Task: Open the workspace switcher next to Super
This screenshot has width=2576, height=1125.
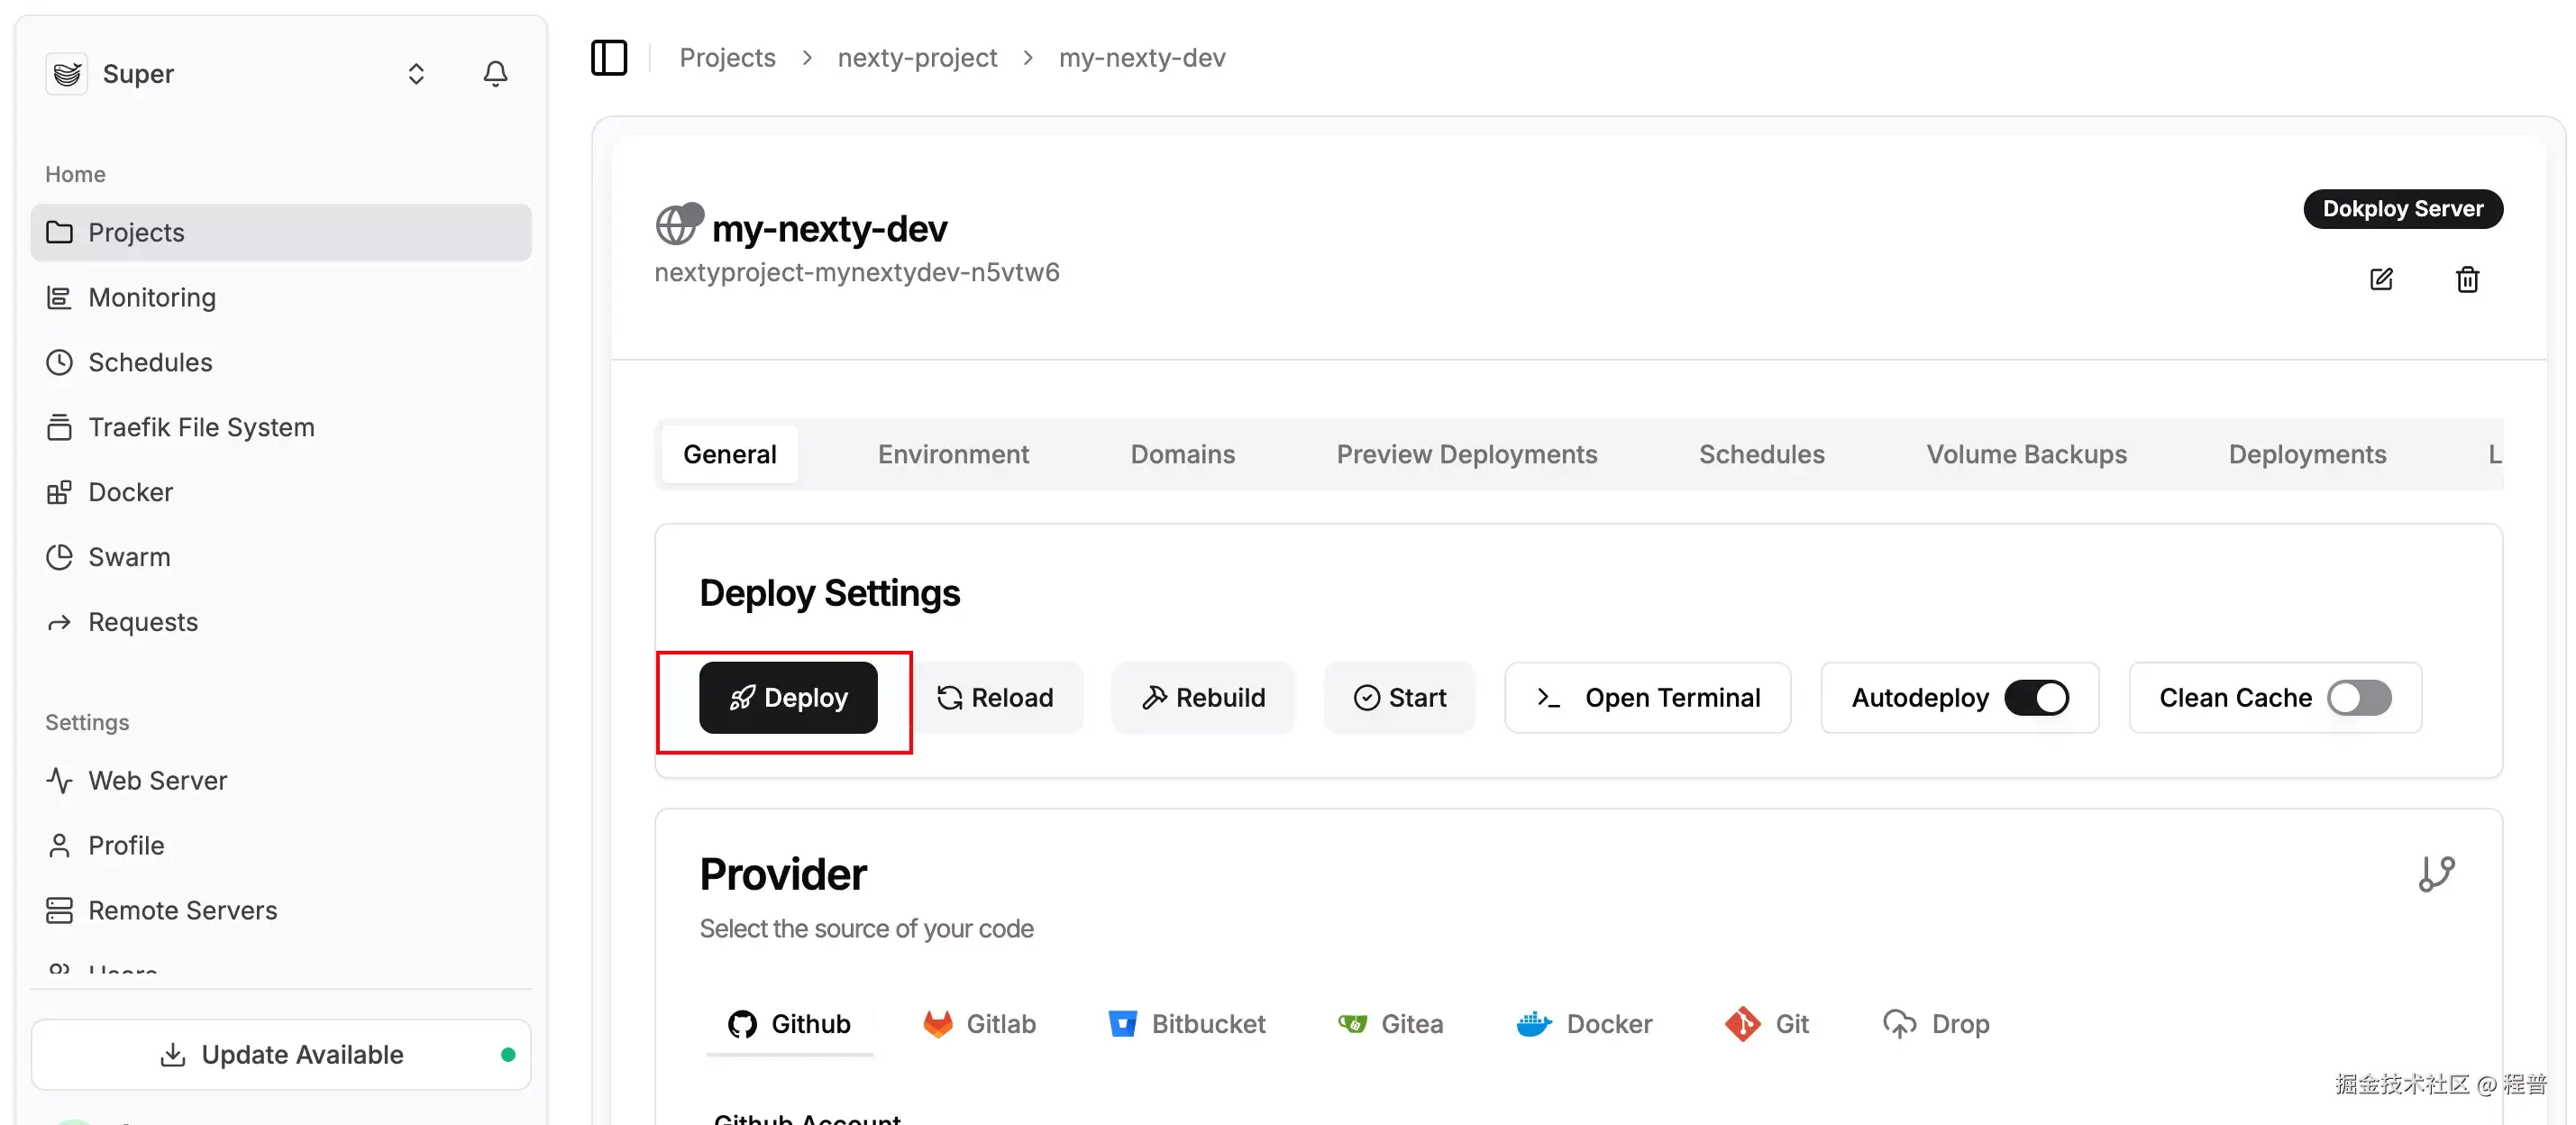Action: coord(416,73)
